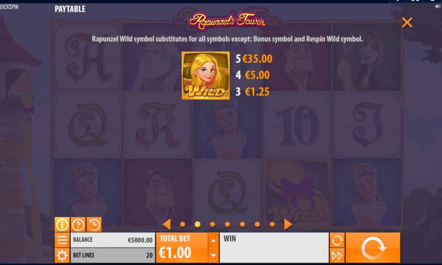Image resolution: width=442 pixels, height=265 pixels.
Task: Spin the reels with large orange button
Action: (x=373, y=248)
